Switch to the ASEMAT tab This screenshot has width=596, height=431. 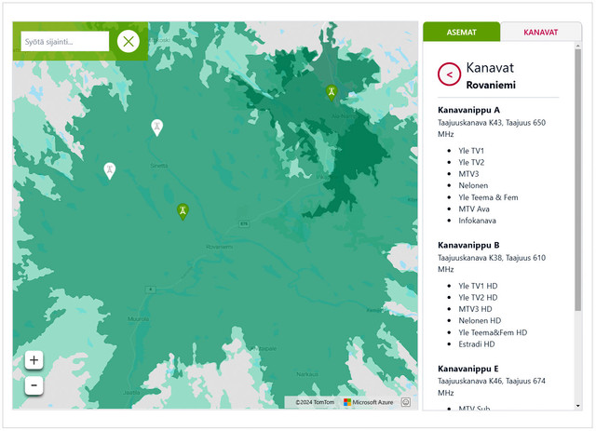pyautogui.click(x=462, y=32)
